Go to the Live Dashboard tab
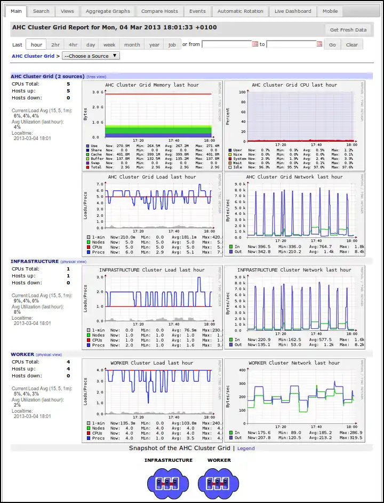The height and width of the screenshot is (503, 384). coord(293,11)
